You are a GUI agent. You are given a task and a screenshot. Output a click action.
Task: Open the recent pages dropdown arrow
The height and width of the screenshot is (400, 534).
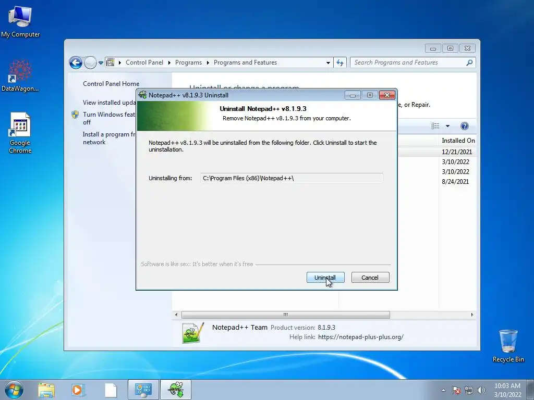pos(101,63)
